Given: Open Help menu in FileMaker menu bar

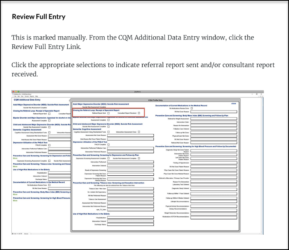Looking at the screenshot, I should click(36, 96).
